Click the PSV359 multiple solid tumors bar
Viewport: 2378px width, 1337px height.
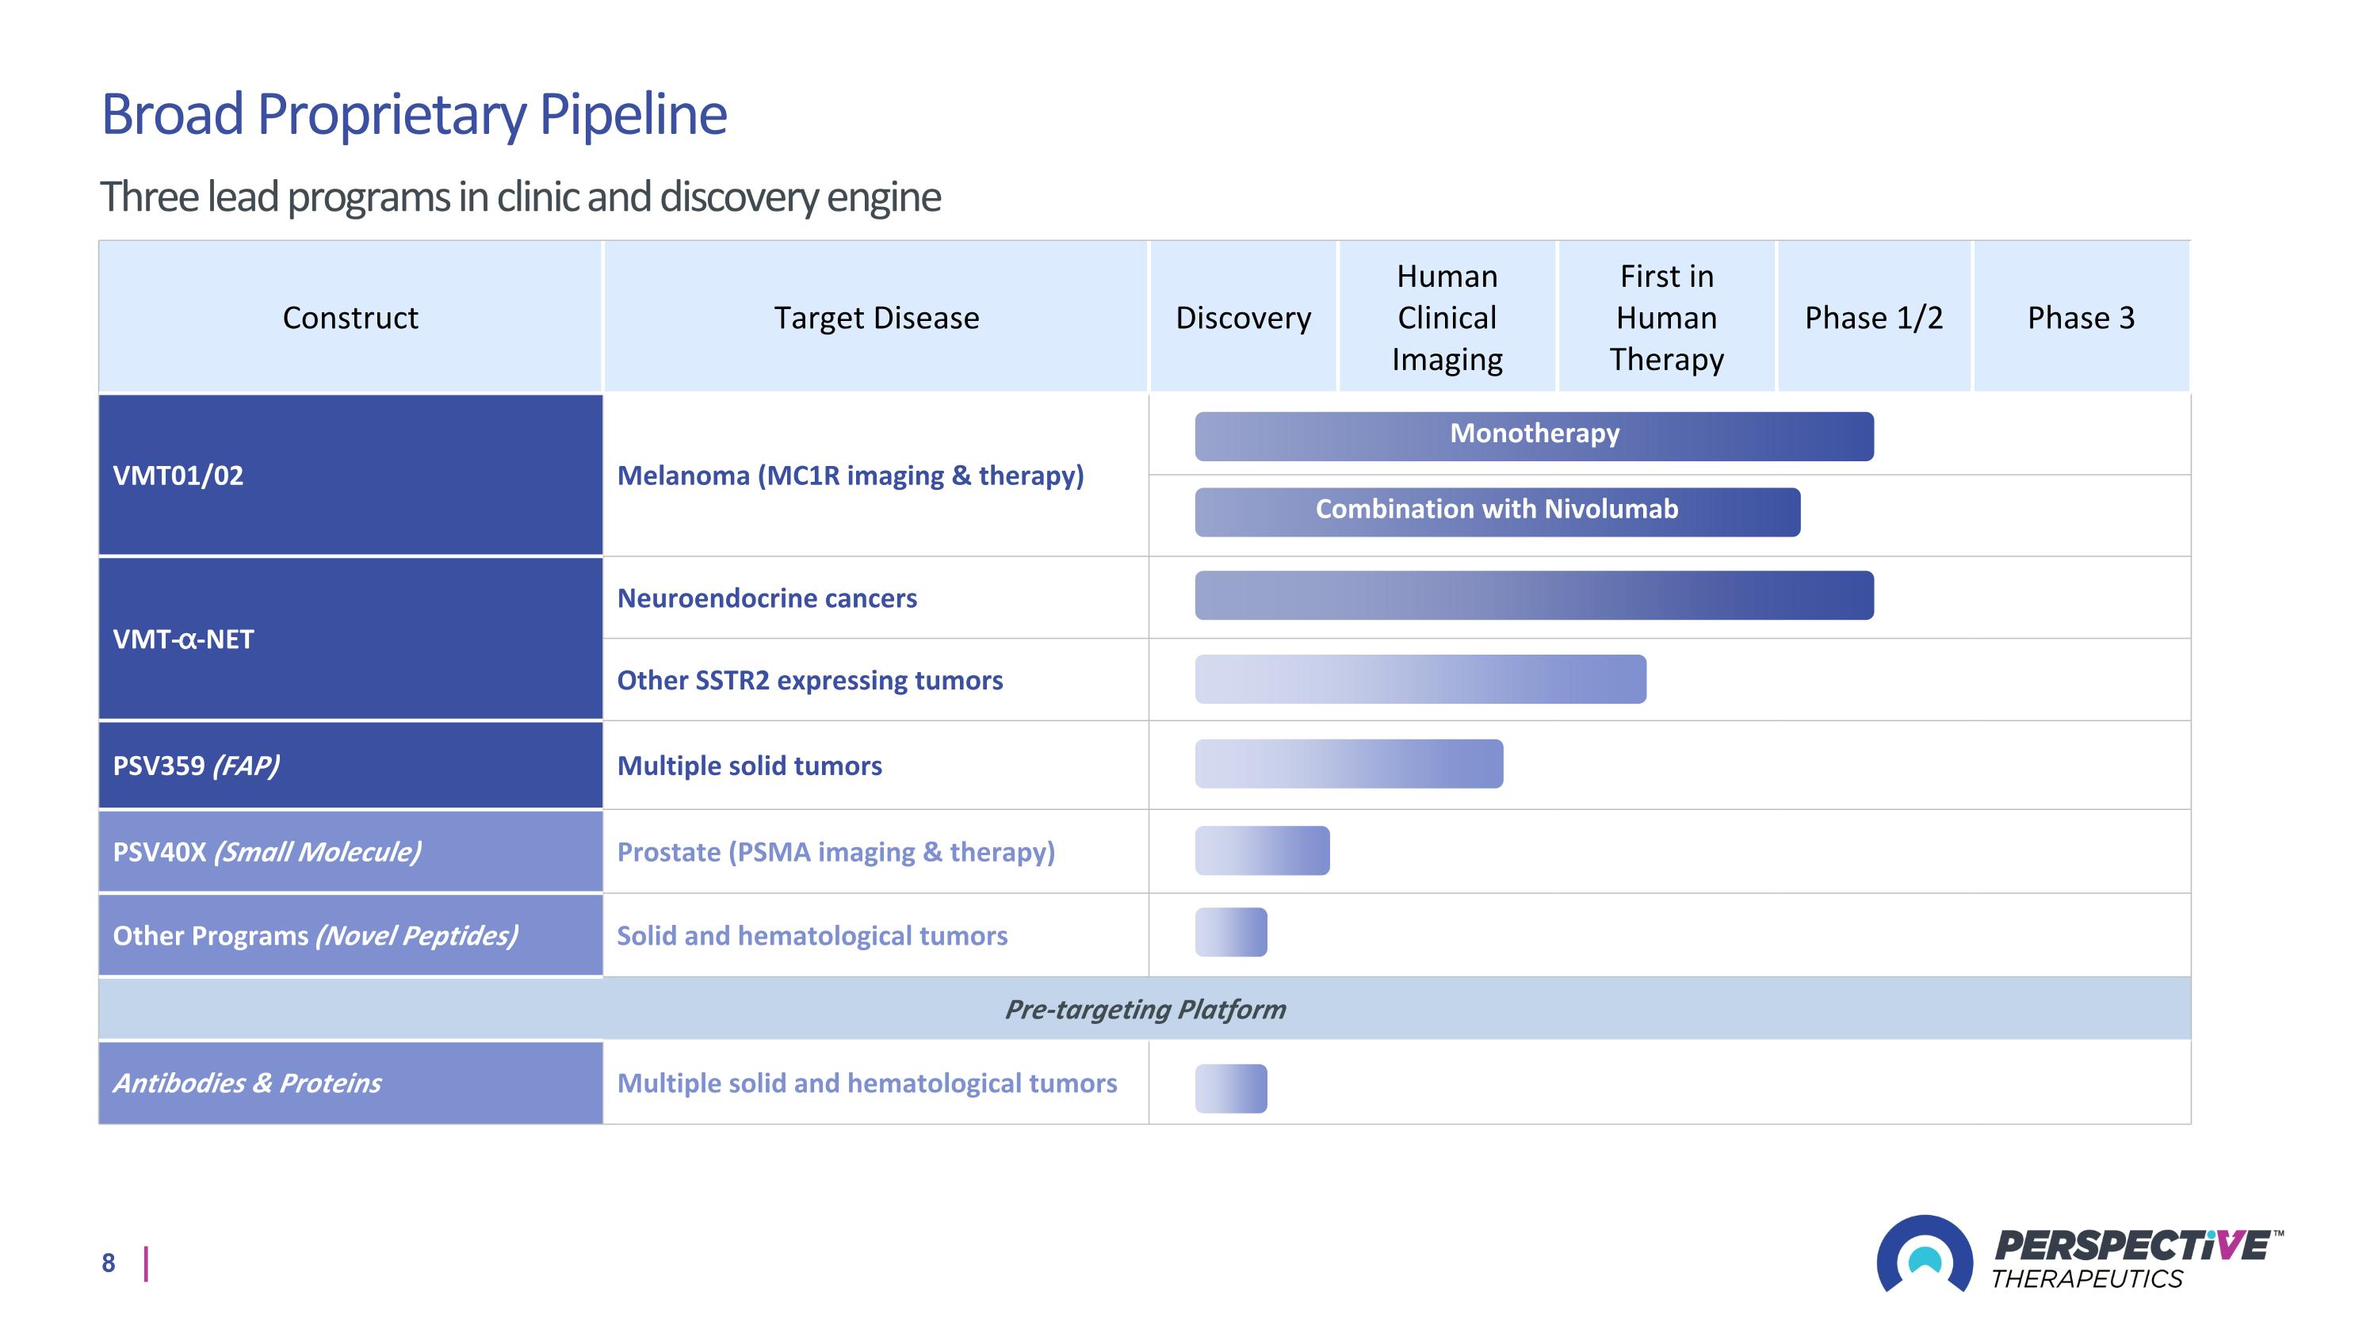coord(1348,763)
